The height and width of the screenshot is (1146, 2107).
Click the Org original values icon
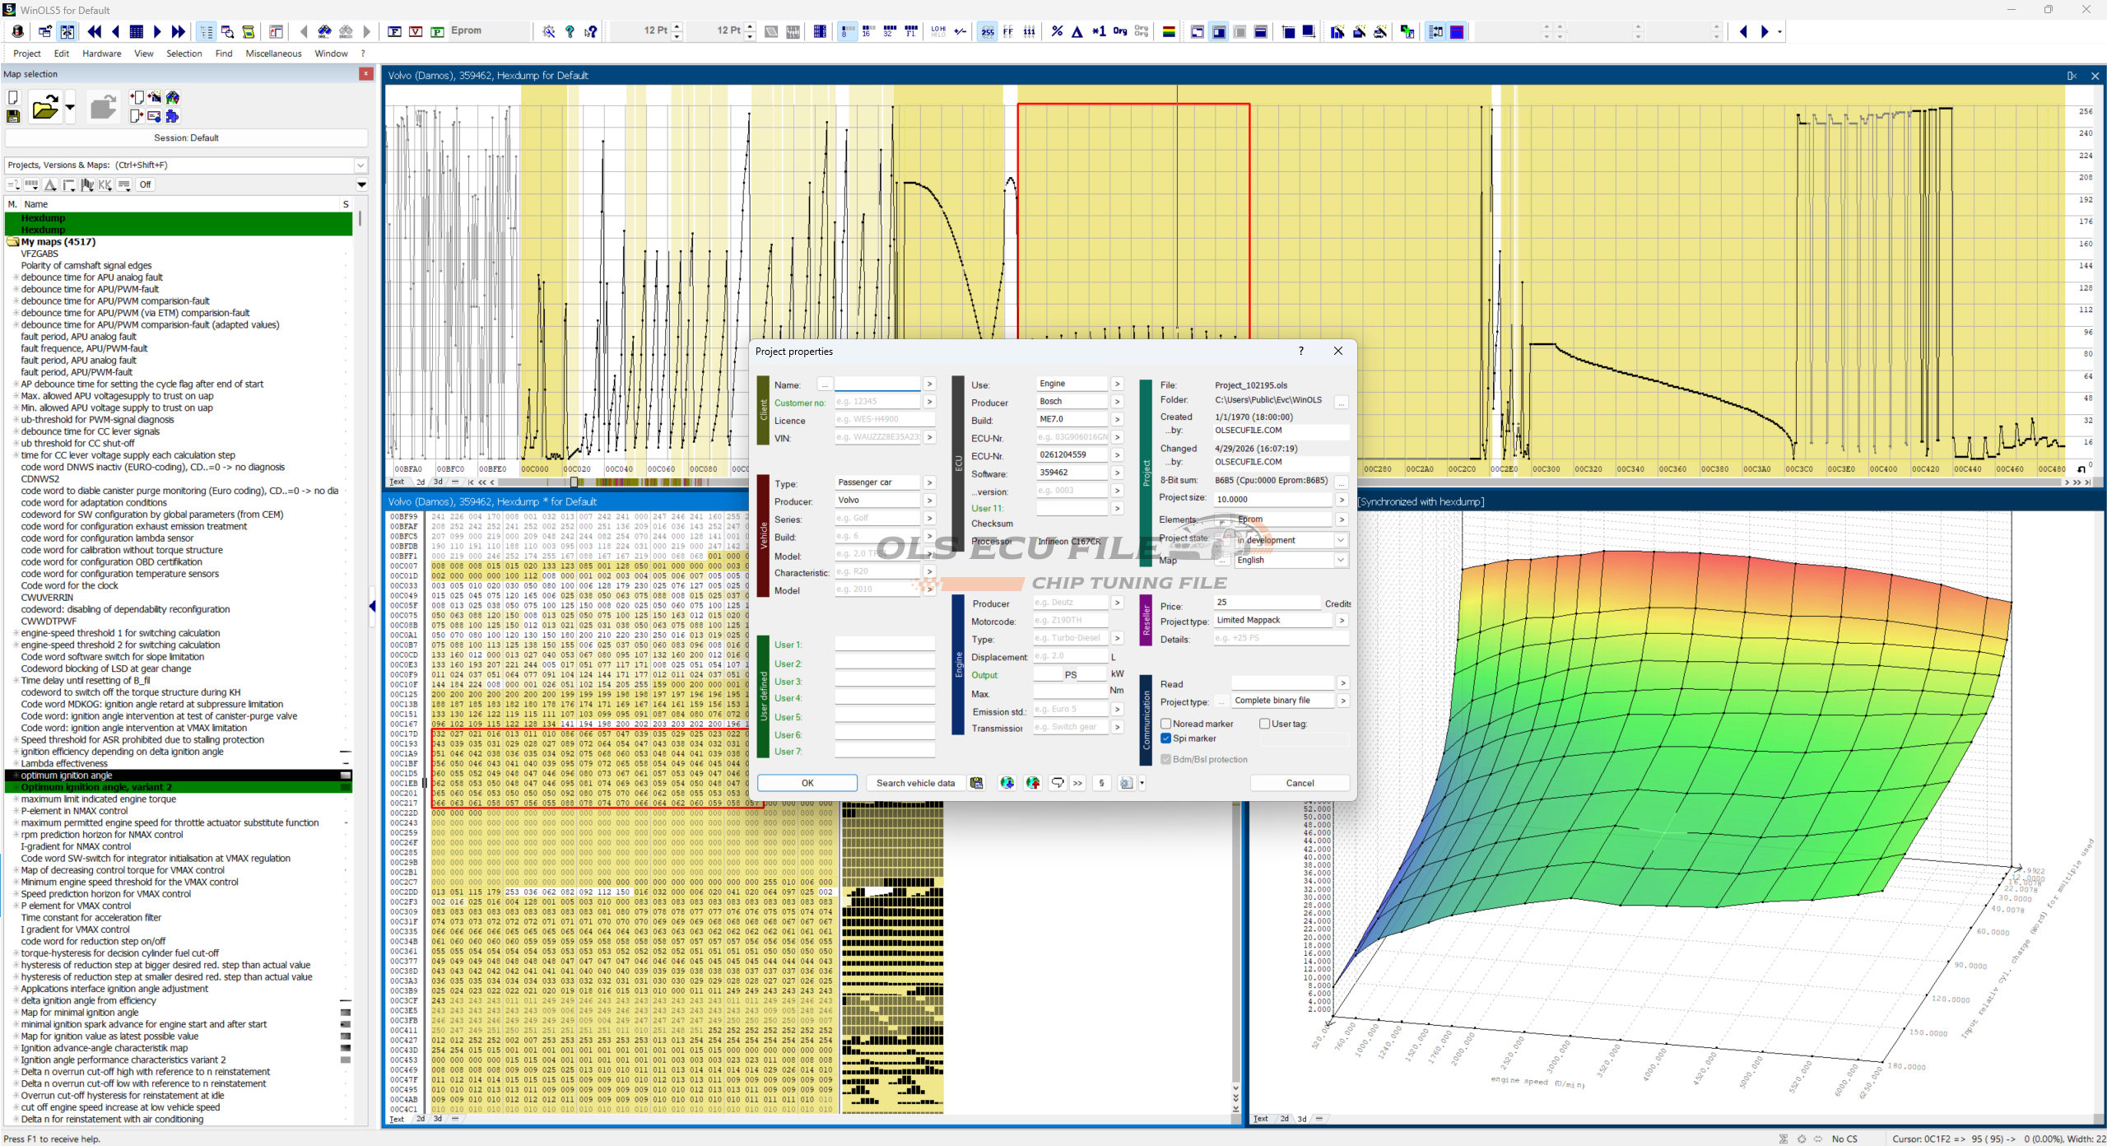(1120, 31)
